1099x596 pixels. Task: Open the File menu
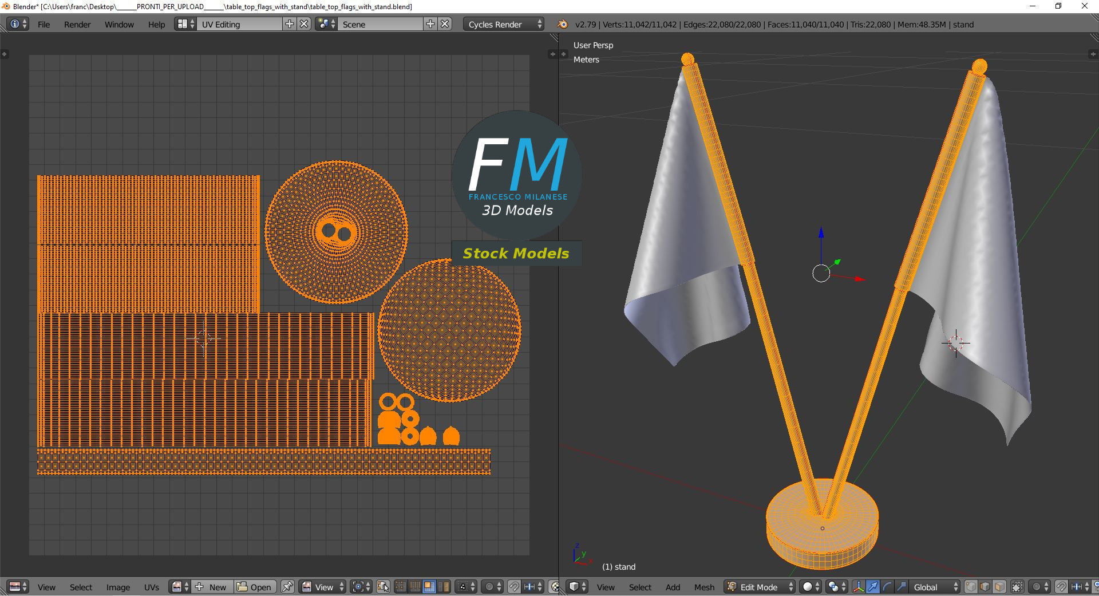pyautogui.click(x=44, y=24)
